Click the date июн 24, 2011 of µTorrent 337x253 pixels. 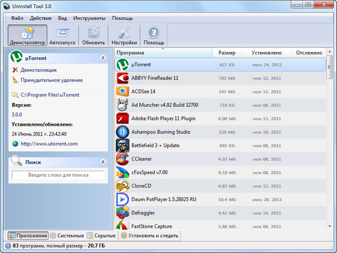[267, 65]
